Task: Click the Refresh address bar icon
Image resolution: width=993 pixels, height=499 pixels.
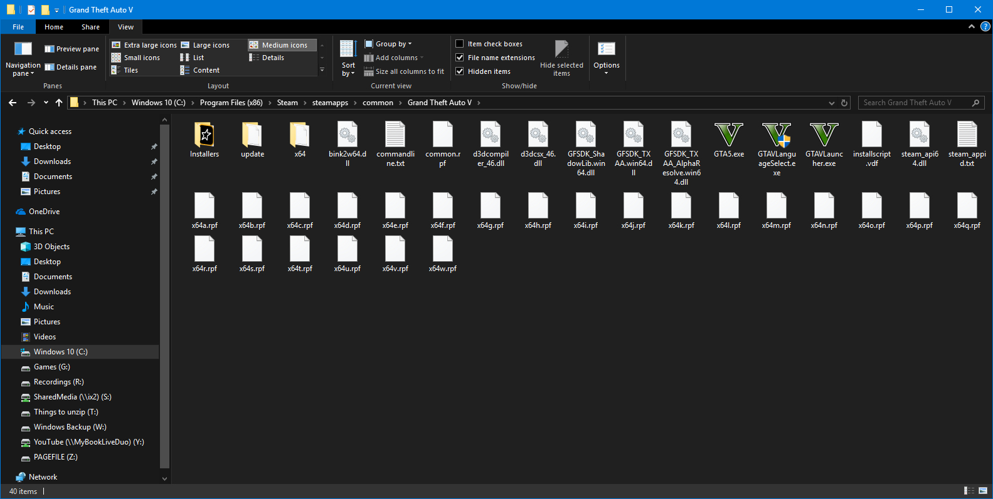Action: coord(844,103)
